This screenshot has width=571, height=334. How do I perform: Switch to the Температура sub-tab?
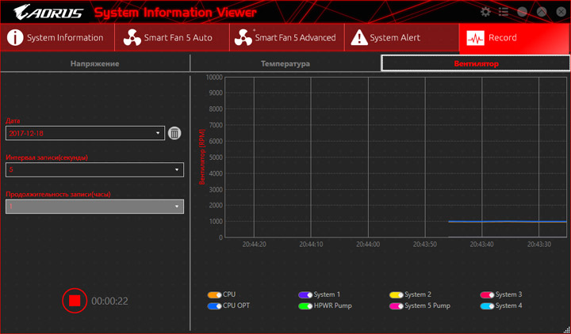coord(285,63)
